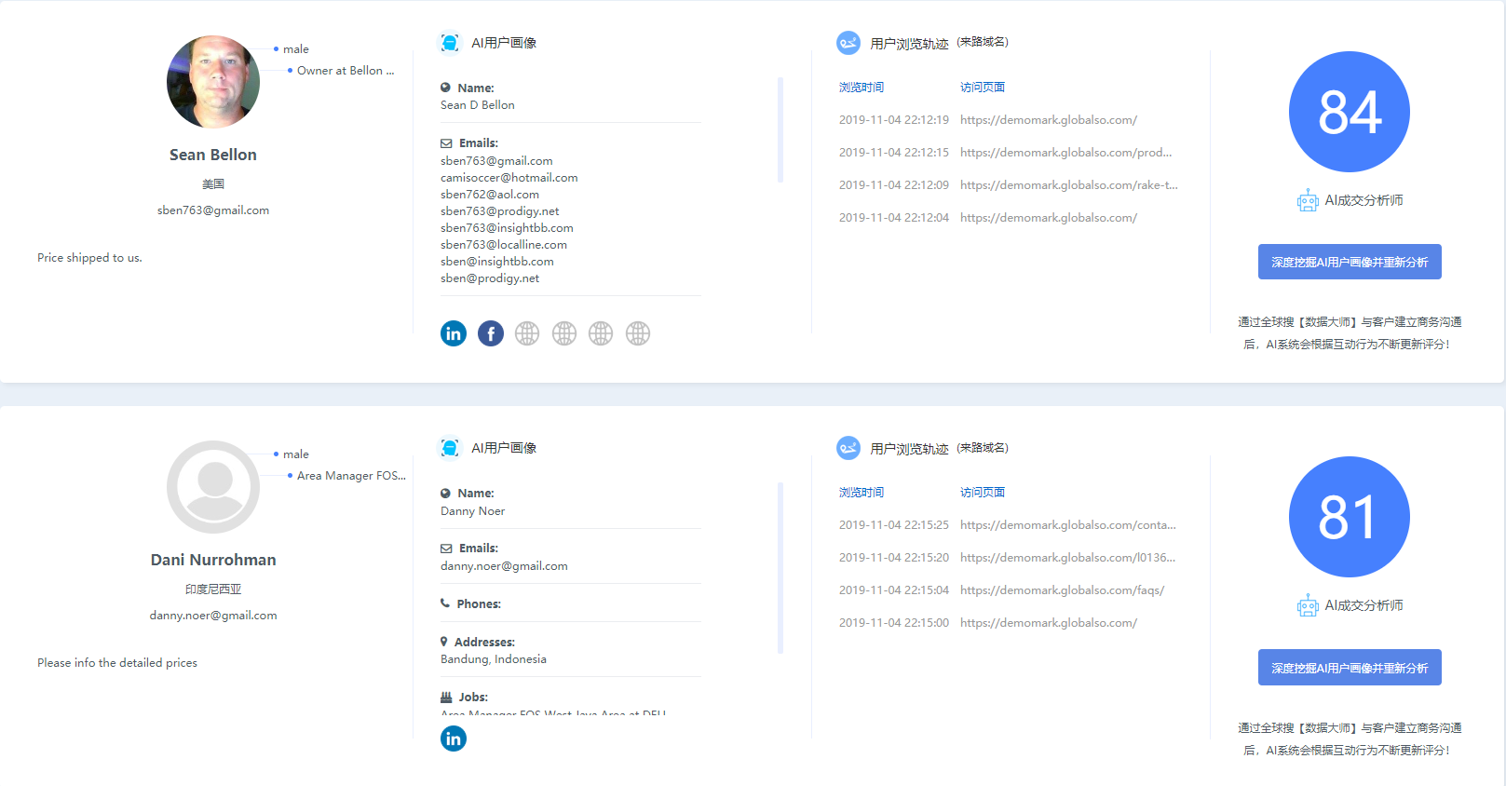Open the demomark.globalso.com/rake-t... visited link

(x=1068, y=185)
